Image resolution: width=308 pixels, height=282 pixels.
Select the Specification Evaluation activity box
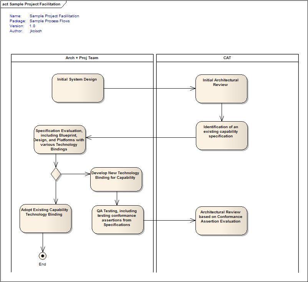pyautogui.click(x=60, y=140)
